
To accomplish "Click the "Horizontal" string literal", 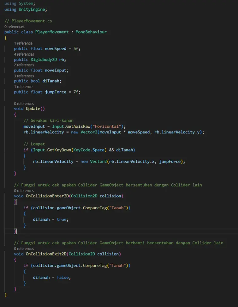I will (107, 126).
